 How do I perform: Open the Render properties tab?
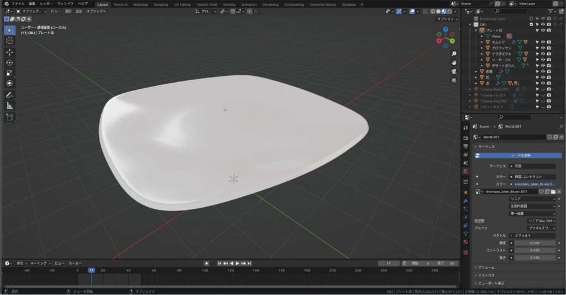(x=465, y=138)
